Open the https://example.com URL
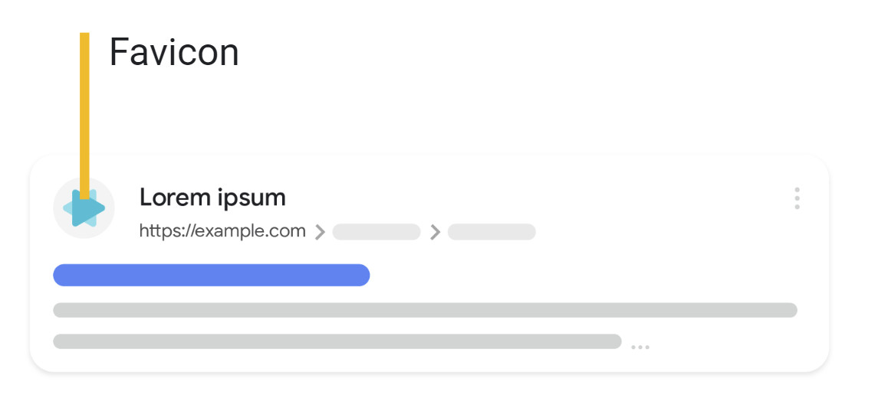The image size is (888, 408). pyautogui.click(x=222, y=231)
